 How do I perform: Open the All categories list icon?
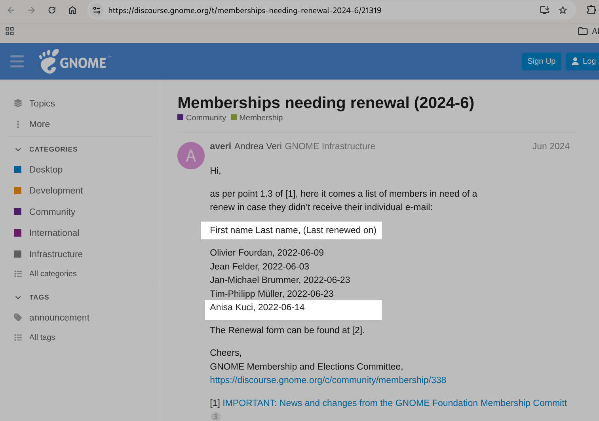coord(18,273)
